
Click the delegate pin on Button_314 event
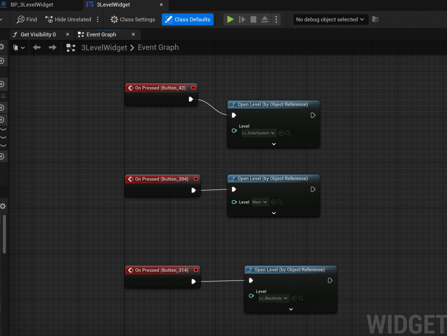coord(196,270)
